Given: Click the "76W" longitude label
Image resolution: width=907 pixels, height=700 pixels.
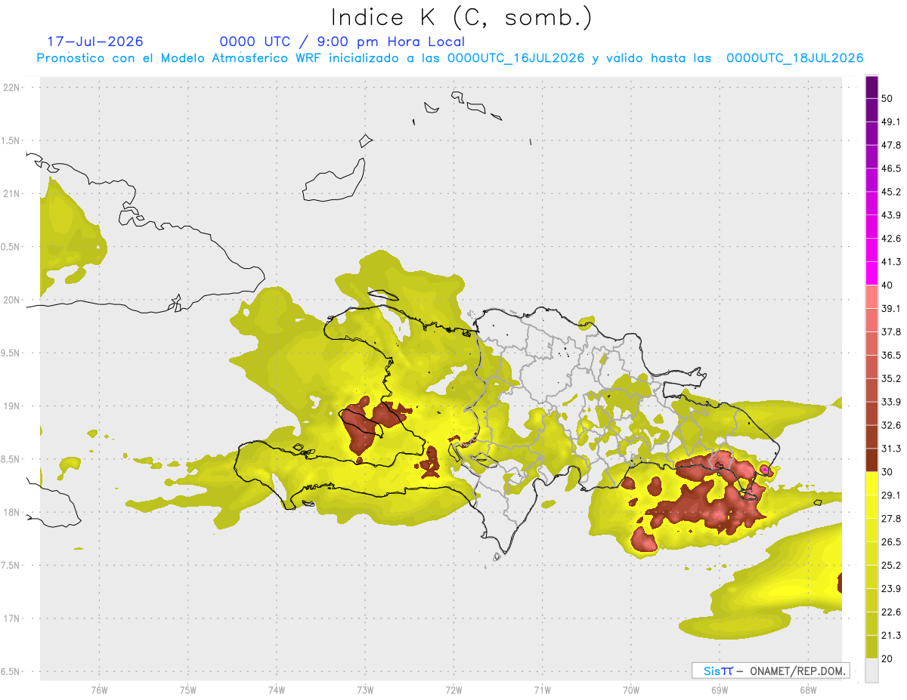Looking at the screenshot, I should pos(99,689).
